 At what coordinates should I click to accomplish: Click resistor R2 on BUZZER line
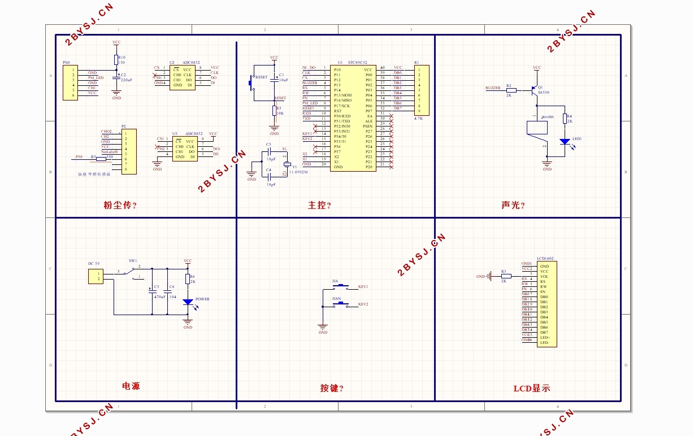click(511, 89)
